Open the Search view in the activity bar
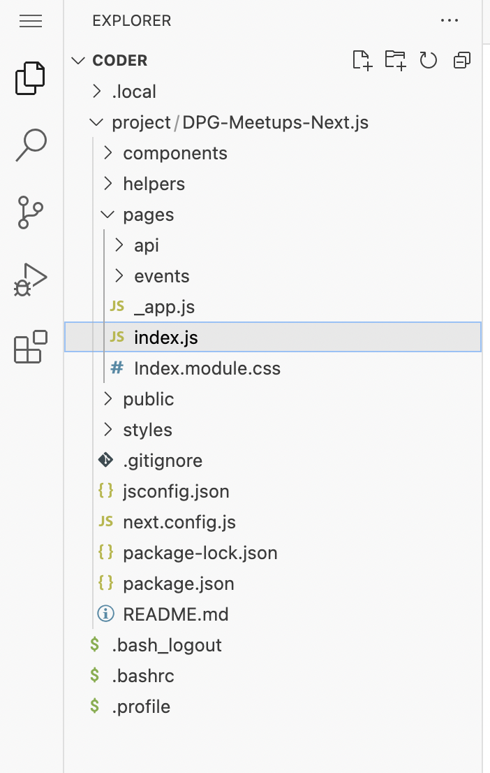490x773 pixels. point(30,143)
